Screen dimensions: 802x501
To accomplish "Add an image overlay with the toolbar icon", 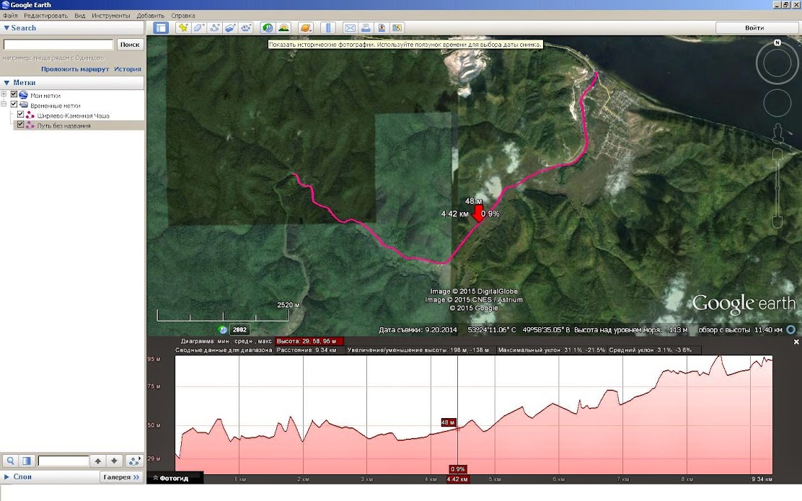I will (x=231, y=28).
